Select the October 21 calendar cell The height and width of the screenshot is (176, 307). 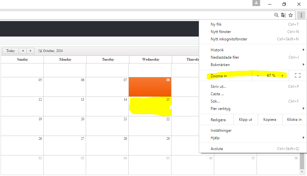107,126
